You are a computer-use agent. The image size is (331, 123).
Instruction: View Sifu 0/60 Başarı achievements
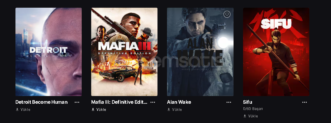tap(253, 109)
